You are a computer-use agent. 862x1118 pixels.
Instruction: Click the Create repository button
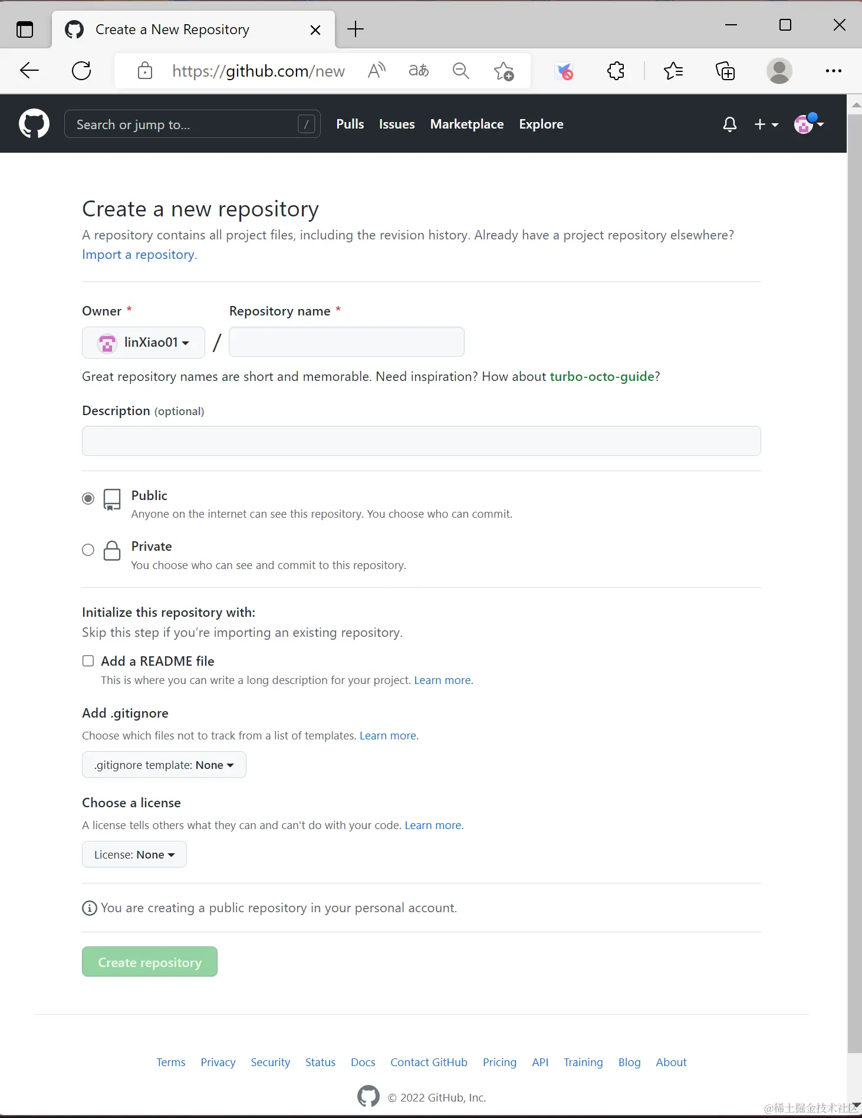pos(150,962)
